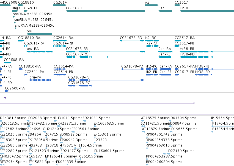This screenshot has width=234, height=166.
Task: Select transcript CG31678-RC
Action: click(x=77, y=54)
